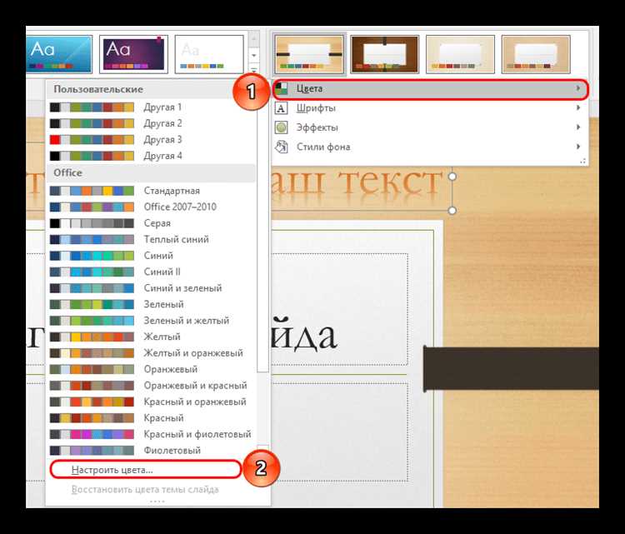Click the Цвета palette icon
The height and width of the screenshot is (534, 625).
point(282,89)
